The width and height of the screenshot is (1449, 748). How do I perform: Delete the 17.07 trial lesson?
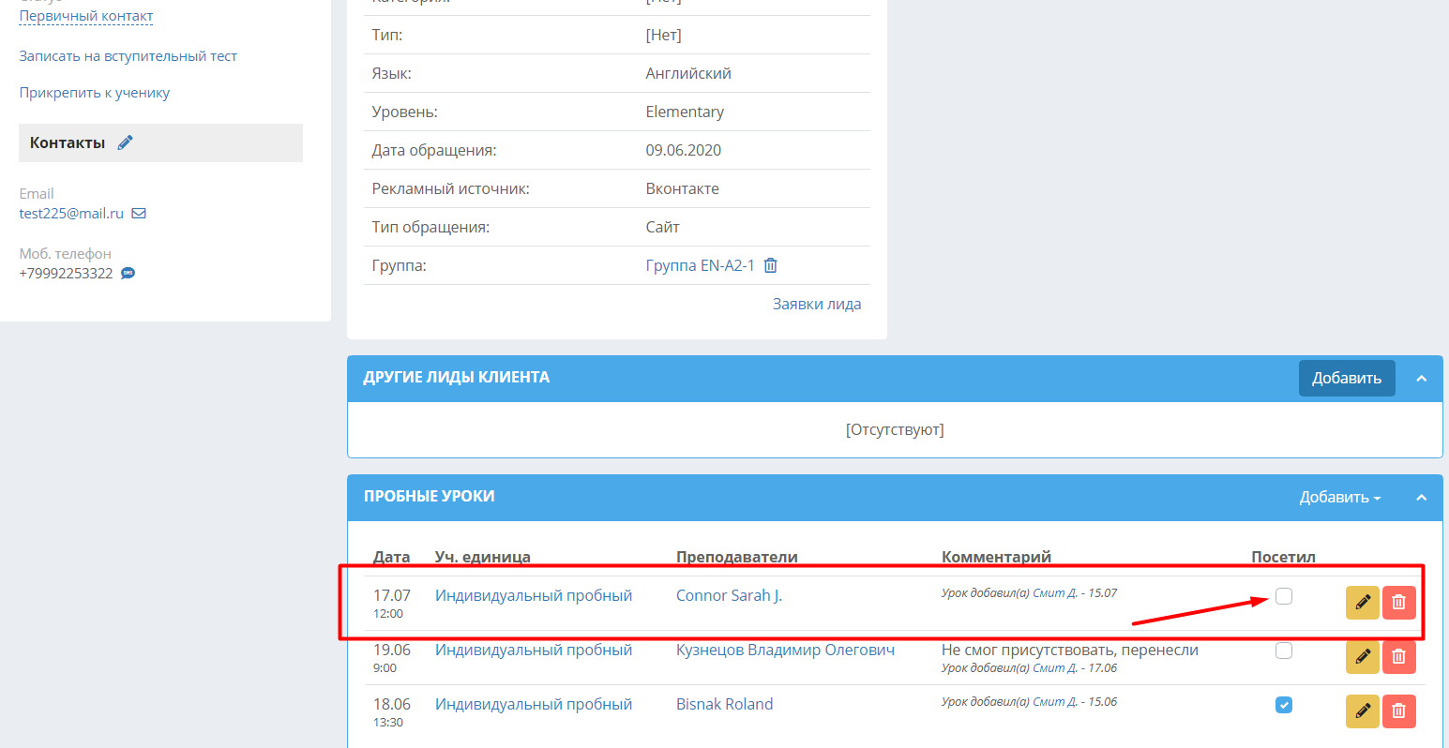pos(1398,603)
